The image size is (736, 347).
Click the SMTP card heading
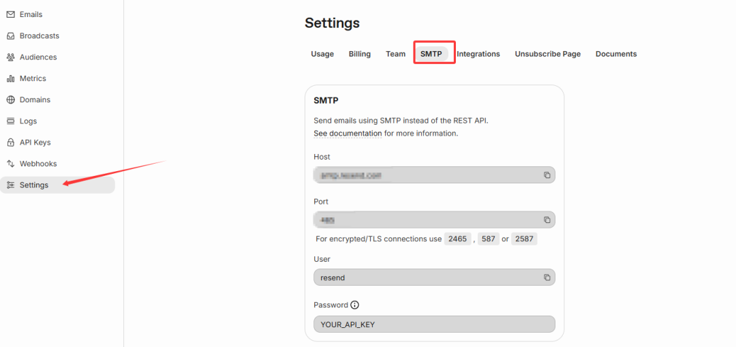click(326, 100)
